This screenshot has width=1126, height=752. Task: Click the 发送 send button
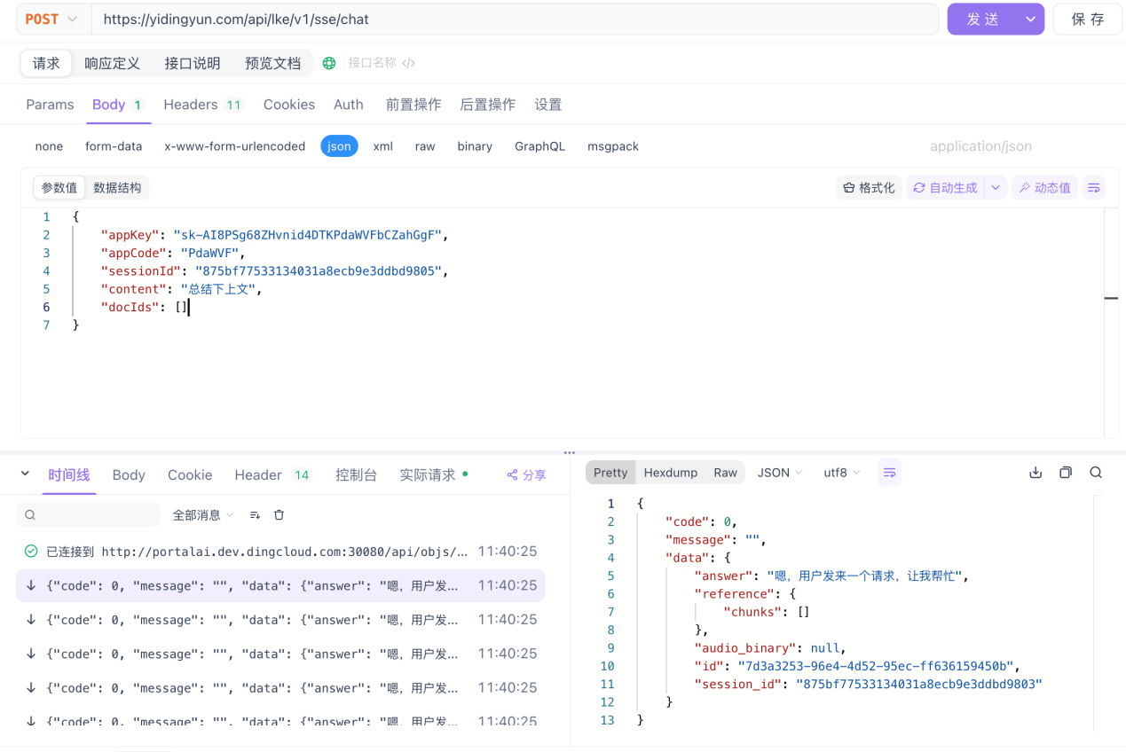pos(982,20)
